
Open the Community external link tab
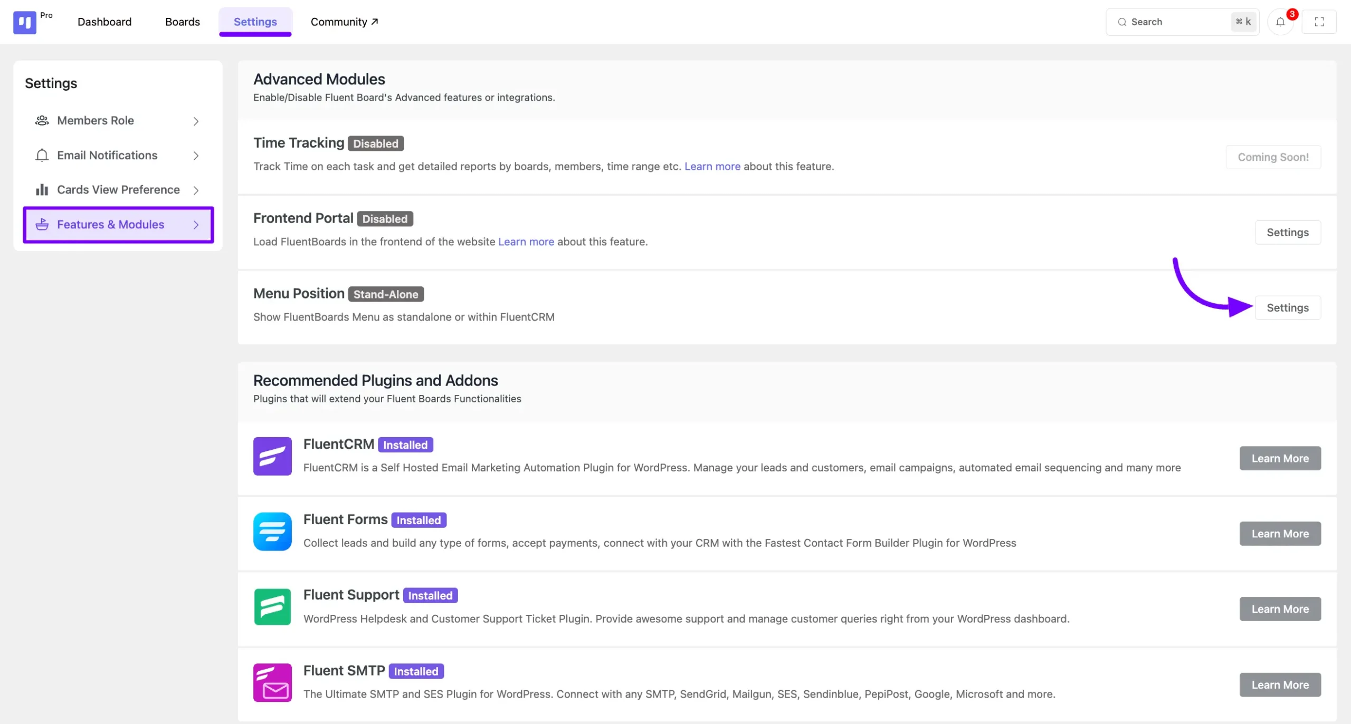point(344,22)
